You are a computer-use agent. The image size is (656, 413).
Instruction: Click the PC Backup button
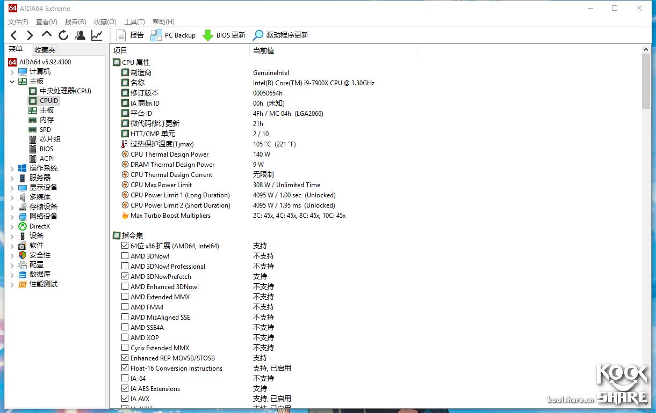[x=173, y=35]
